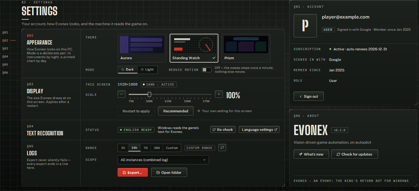Select the 7d log range
The height and width of the screenshot is (191, 419).
(x=146, y=148)
